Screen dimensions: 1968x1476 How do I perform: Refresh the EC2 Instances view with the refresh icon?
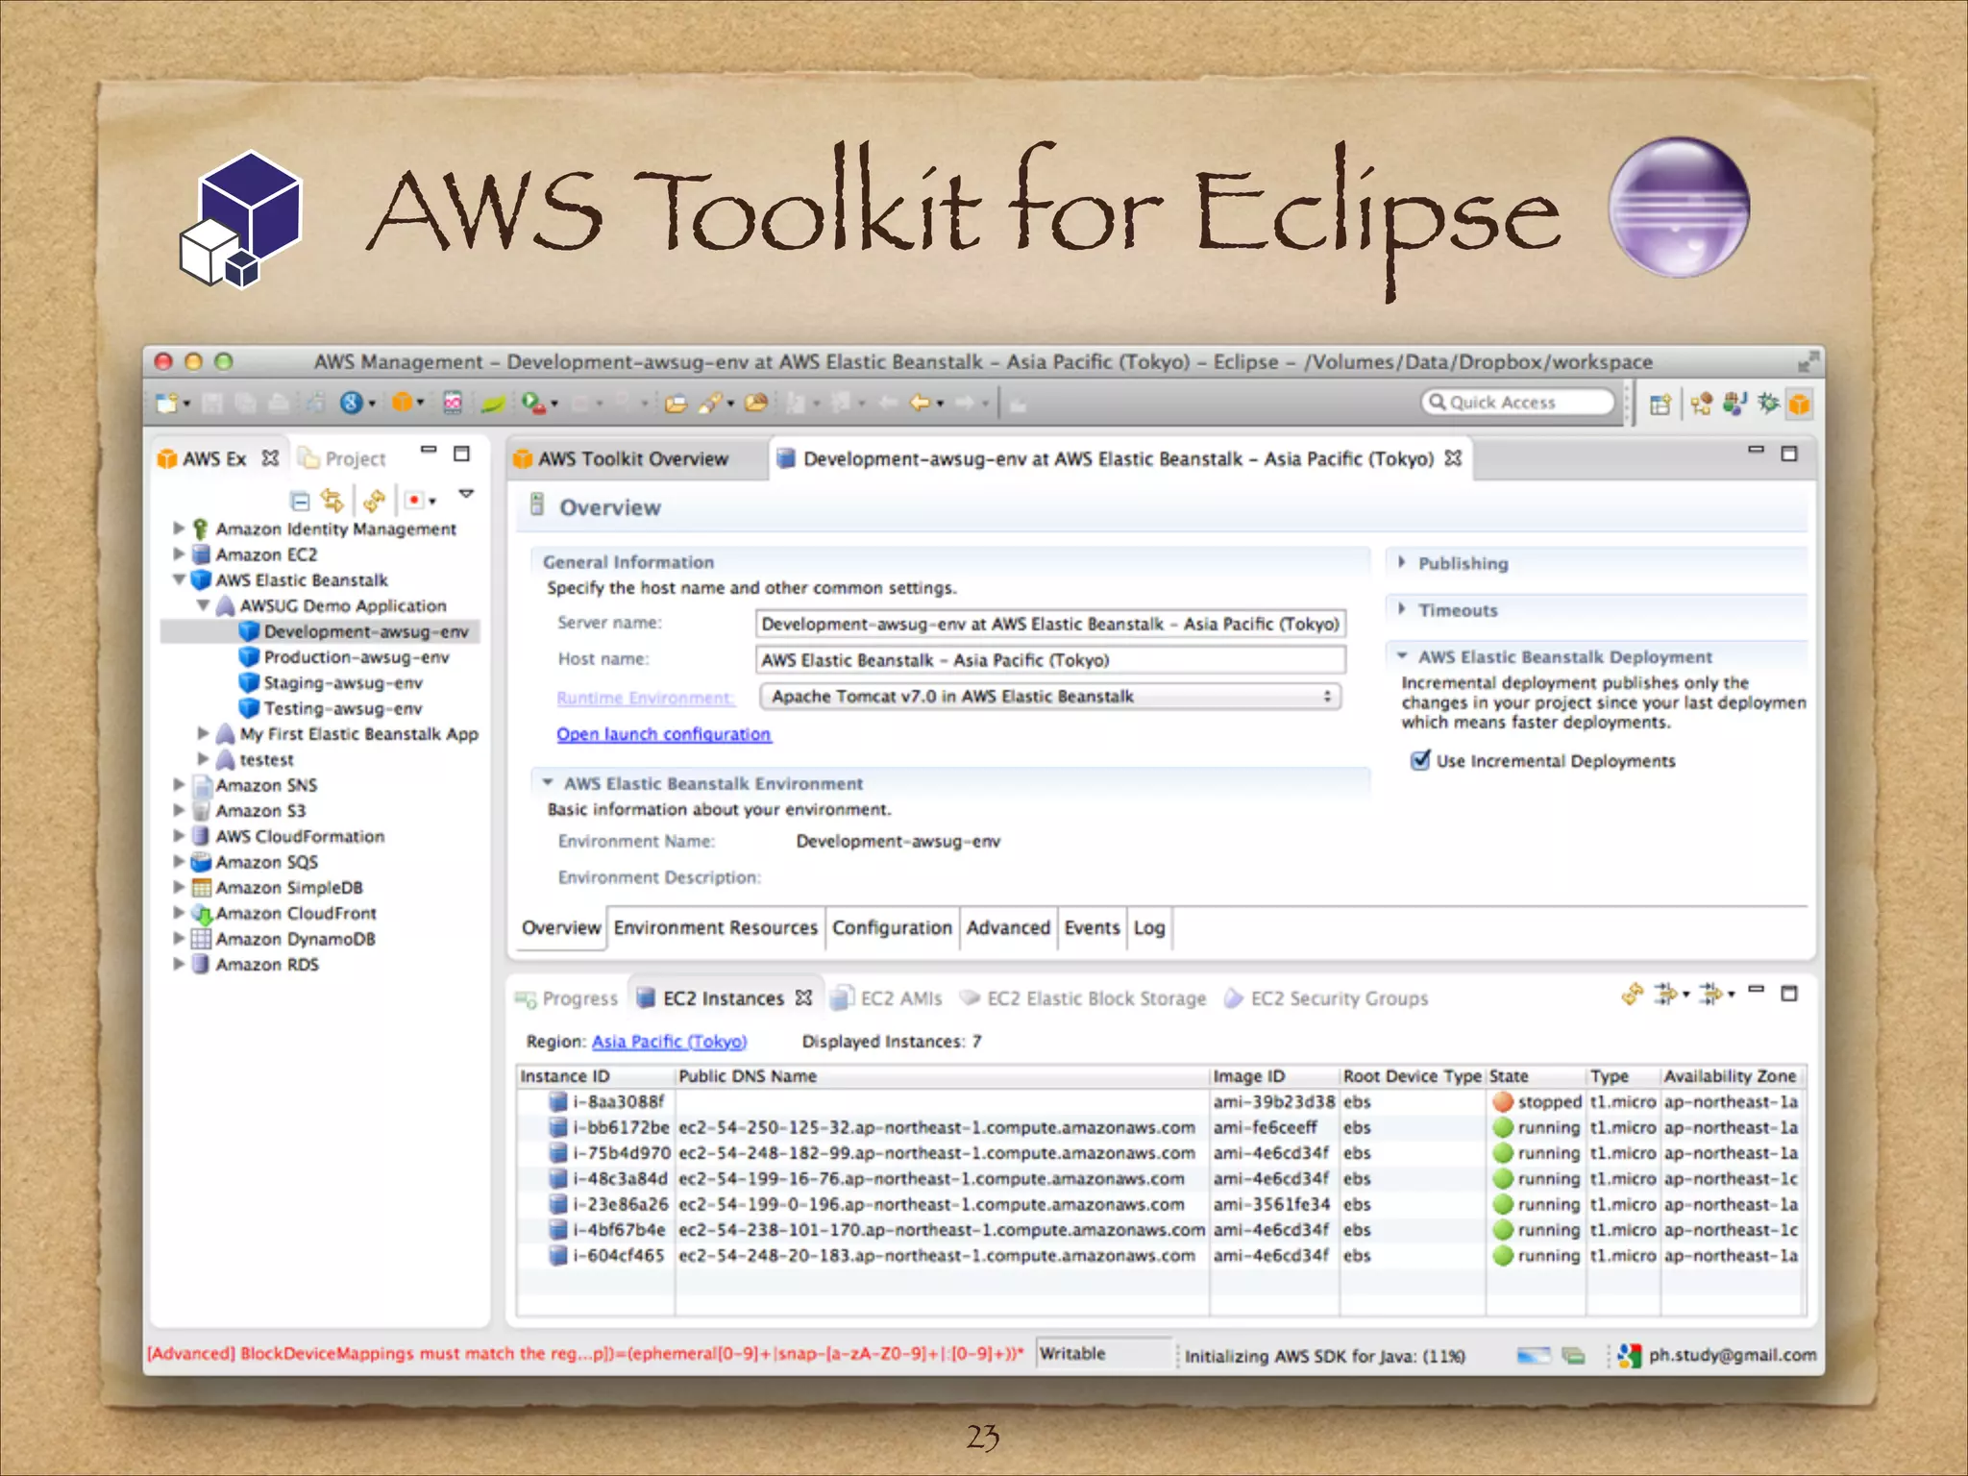(x=1631, y=994)
